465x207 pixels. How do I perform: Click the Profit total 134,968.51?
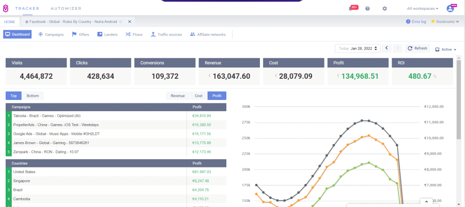360,76
